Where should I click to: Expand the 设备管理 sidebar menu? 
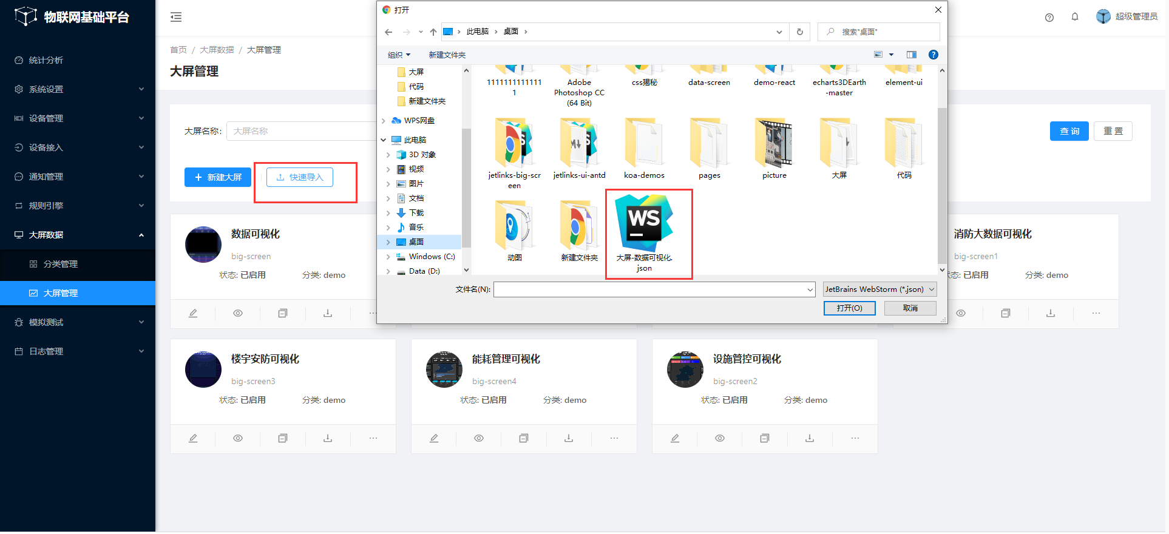[x=78, y=118]
